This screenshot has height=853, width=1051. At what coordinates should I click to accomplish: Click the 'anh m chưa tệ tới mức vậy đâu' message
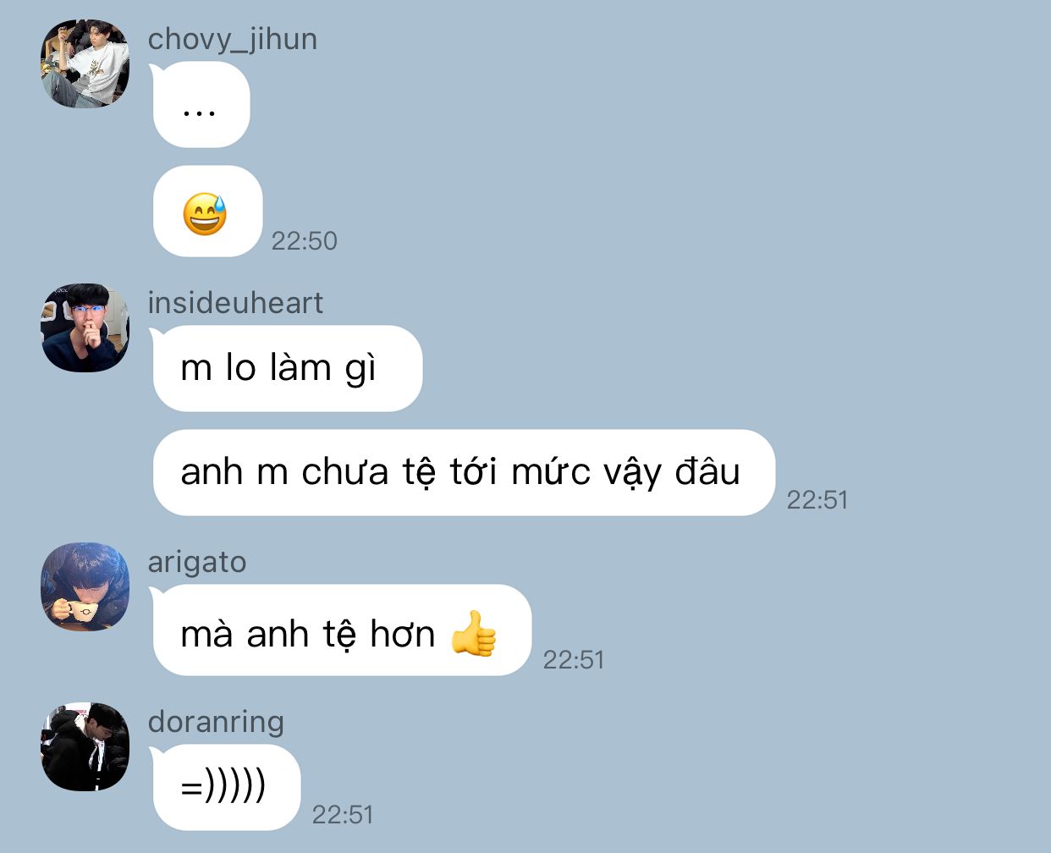(464, 472)
